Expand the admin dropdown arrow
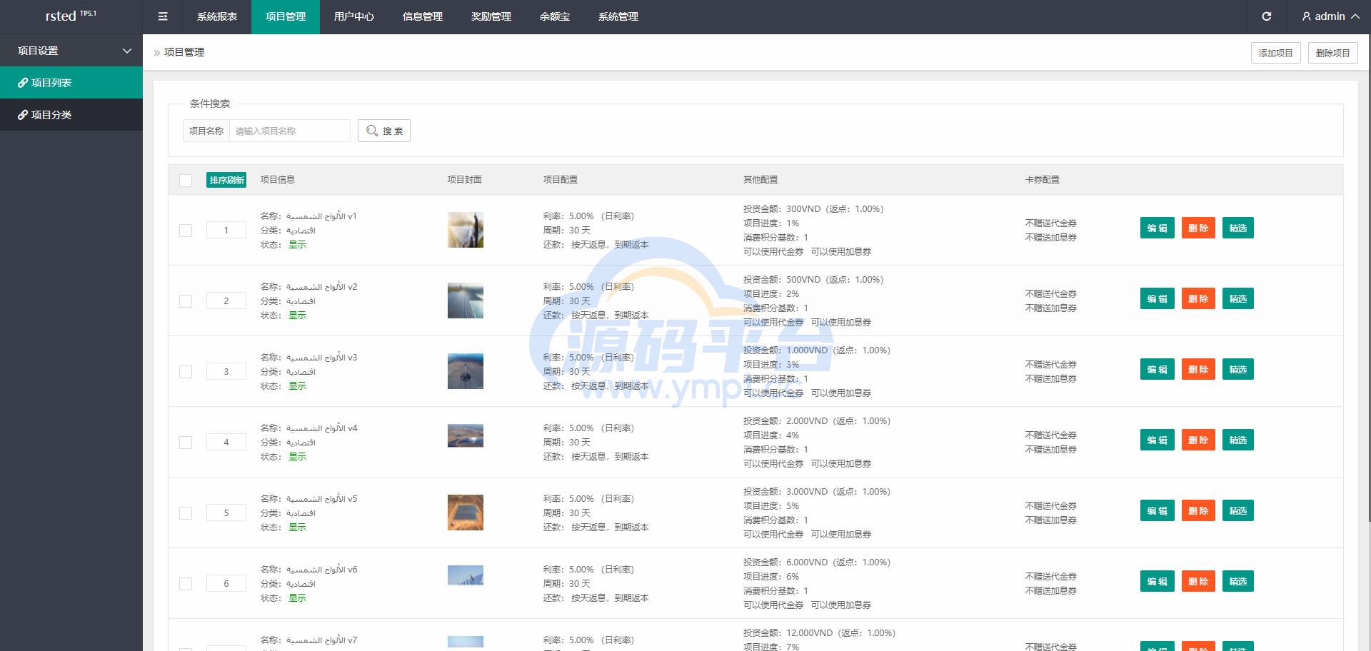Image resolution: width=1371 pixels, height=651 pixels. point(1355,16)
